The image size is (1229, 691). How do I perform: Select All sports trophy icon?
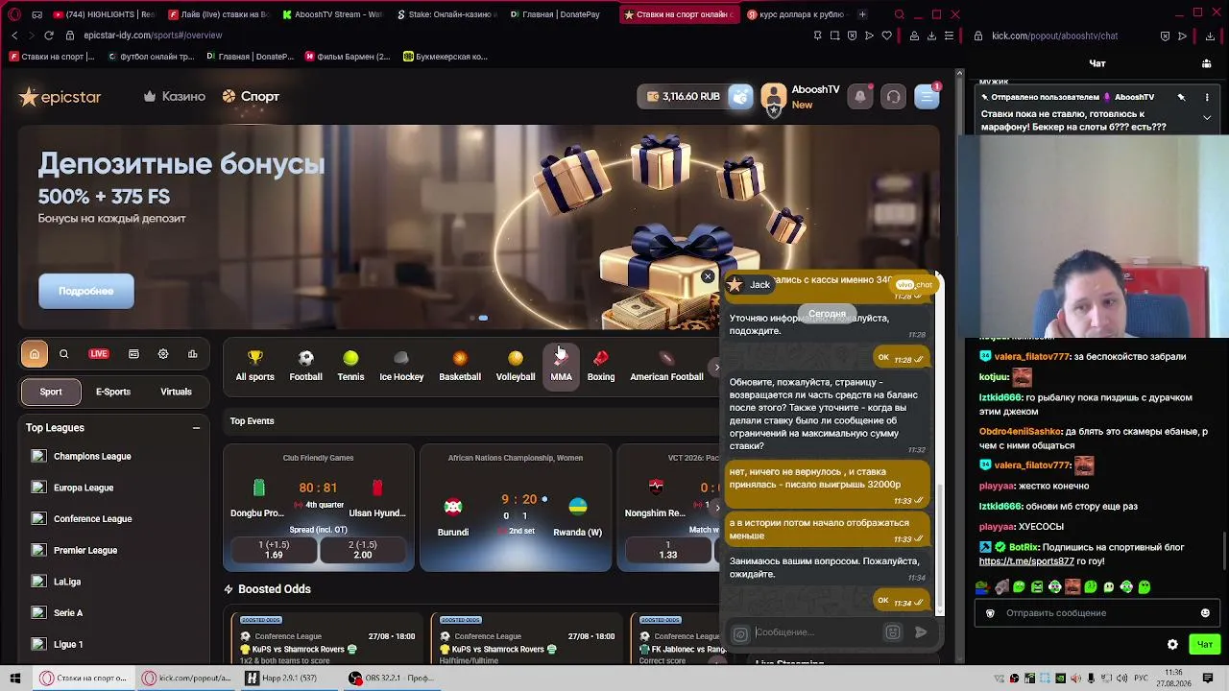[254, 366]
